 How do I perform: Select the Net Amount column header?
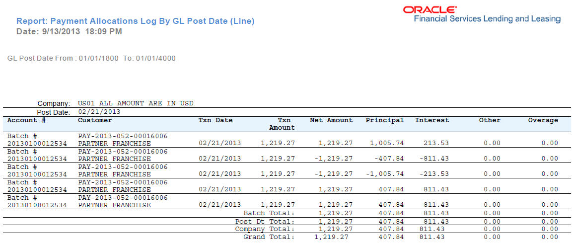click(x=332, y=120)
